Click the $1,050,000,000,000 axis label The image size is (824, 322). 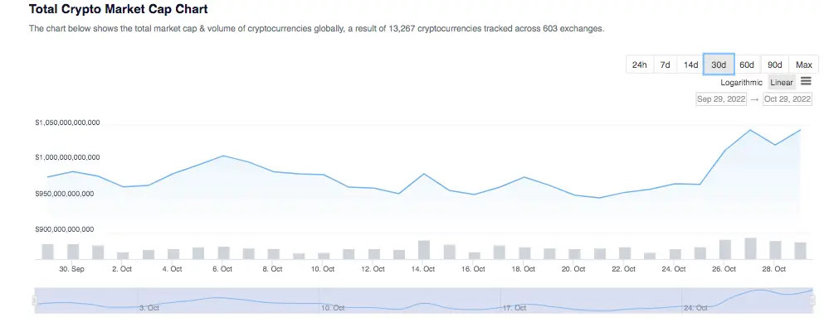pyautogui.click(x=68, y=123)
